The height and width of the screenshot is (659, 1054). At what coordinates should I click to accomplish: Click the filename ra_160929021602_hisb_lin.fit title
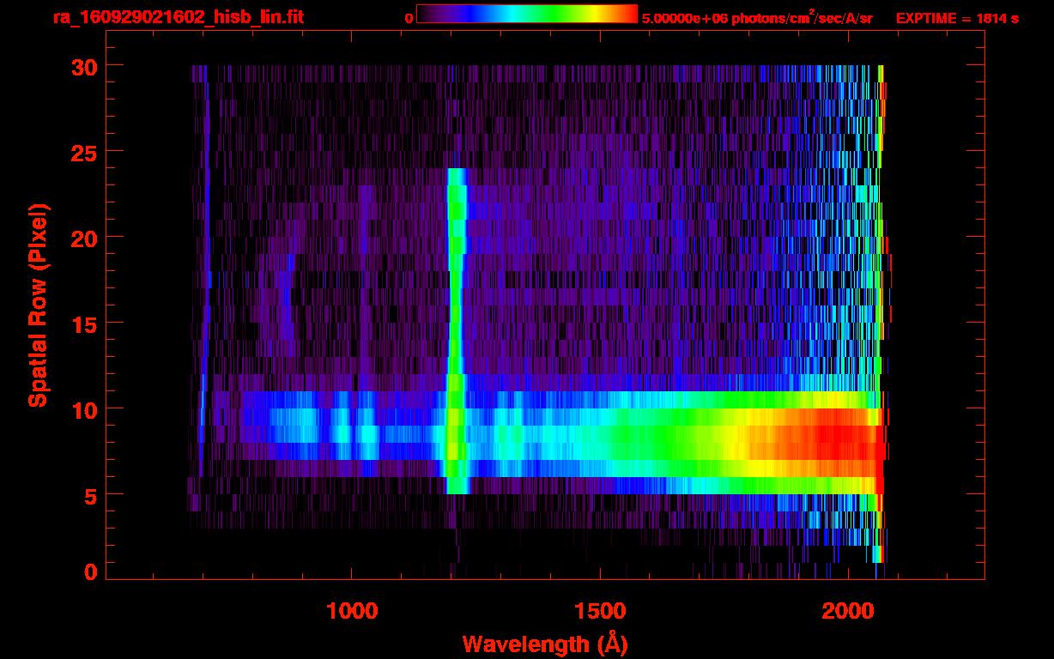pos(178,17)
